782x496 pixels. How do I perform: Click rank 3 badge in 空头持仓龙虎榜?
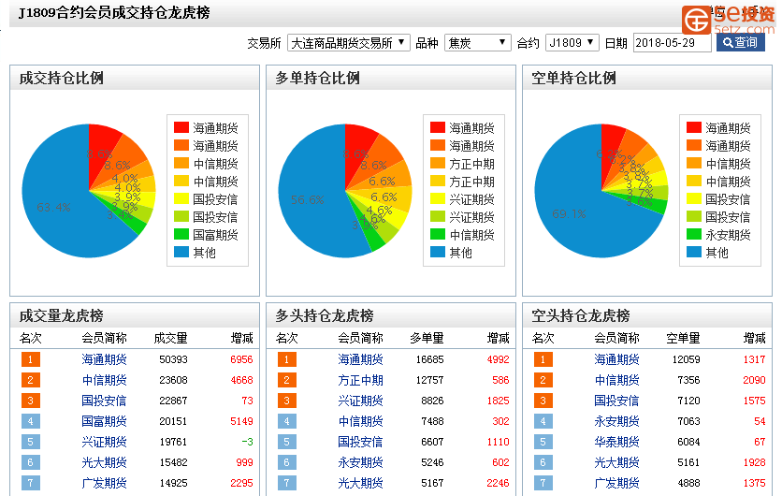[543, 401]
